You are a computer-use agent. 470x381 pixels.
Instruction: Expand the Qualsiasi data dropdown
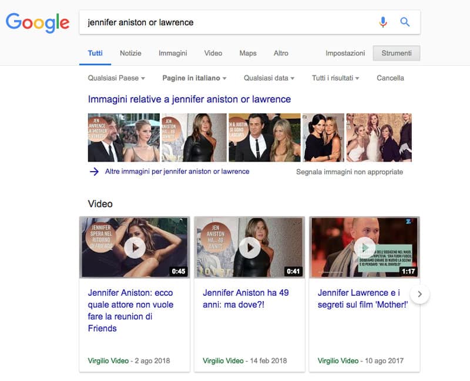point(269,78)
